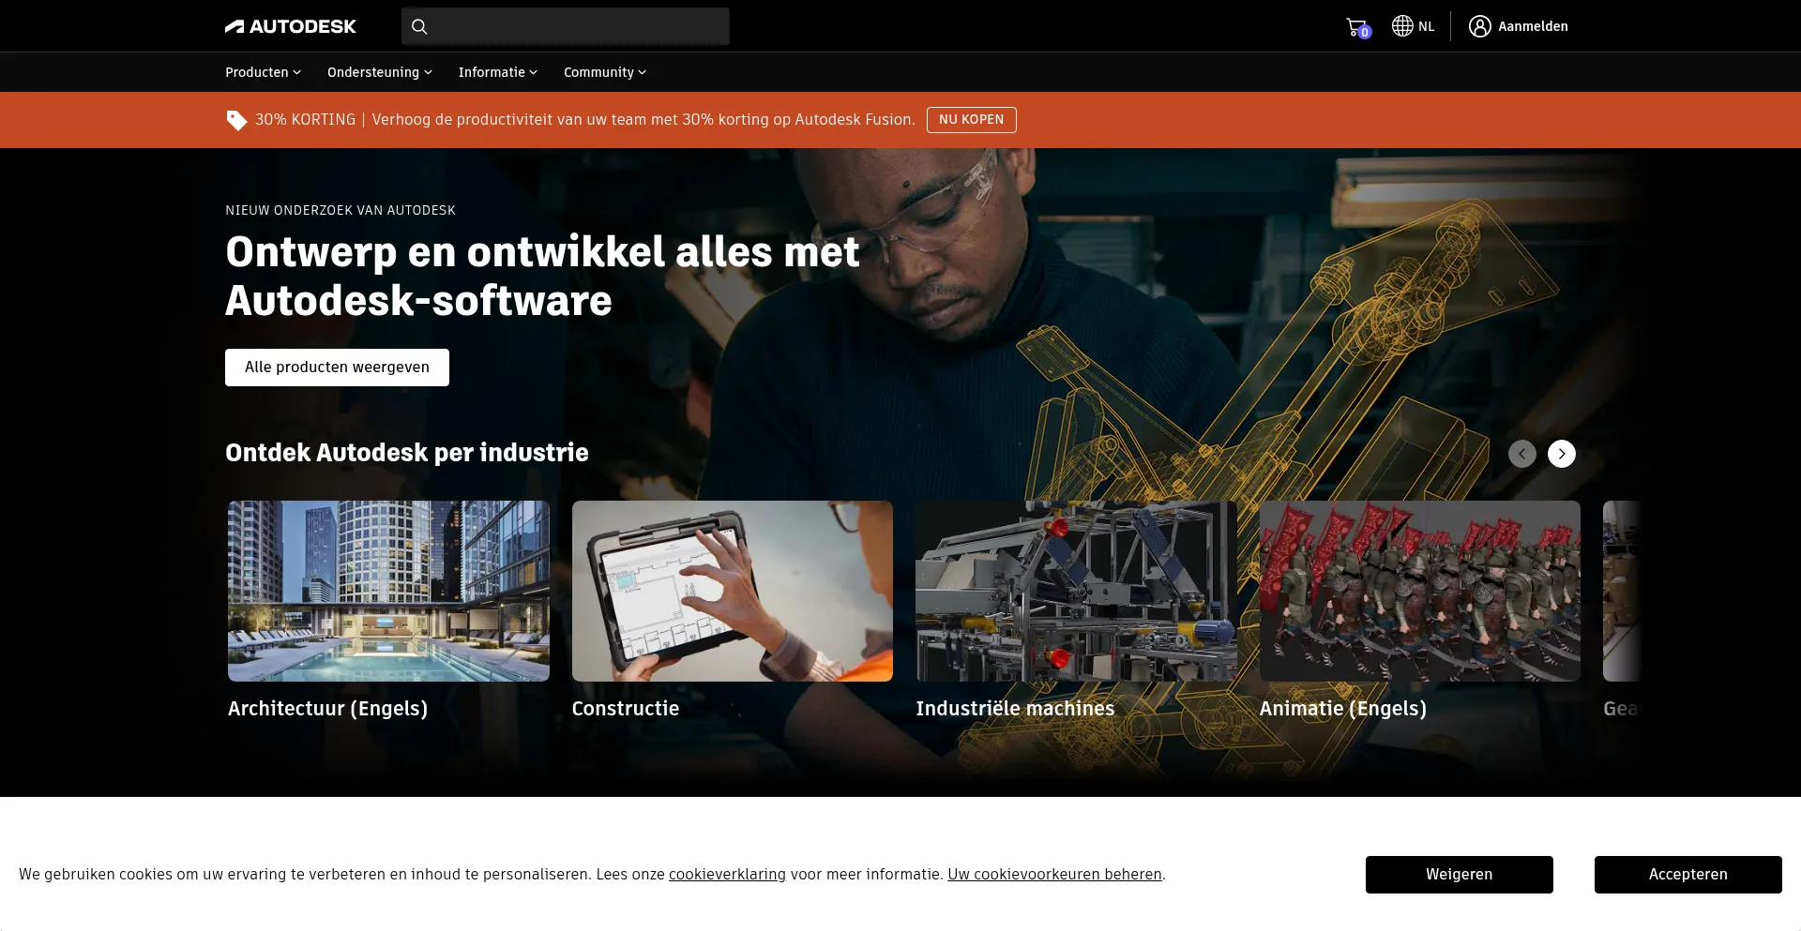
Task: Click the orange discount tag icon
Action: click(x=236, y=120)
